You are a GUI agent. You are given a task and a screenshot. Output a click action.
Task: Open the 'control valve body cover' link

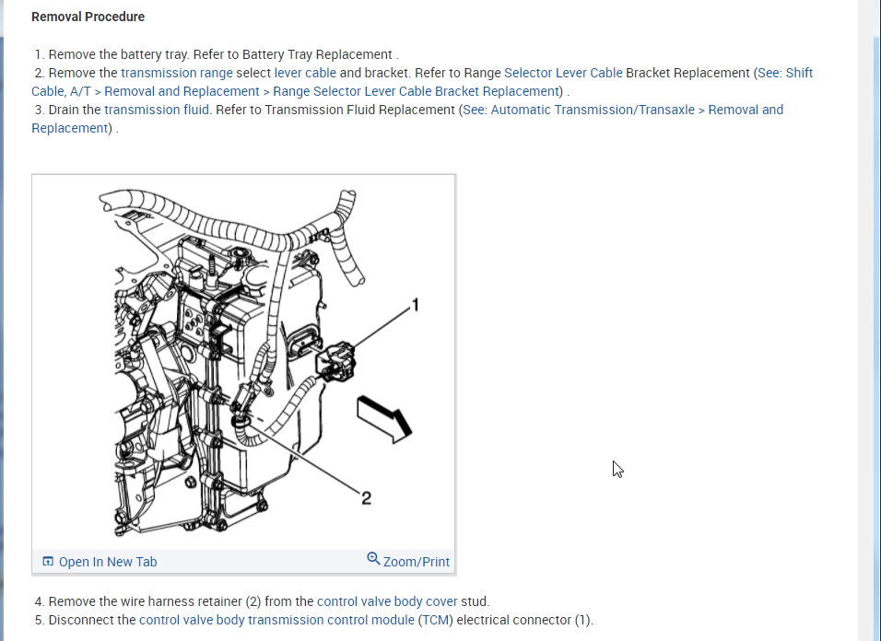coord(387,601)
